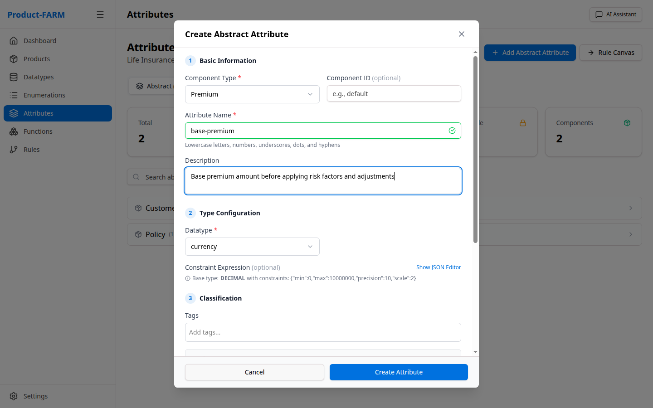Screen dimensions: 653x408
Task: Focus the Component ID input field
Action: (x=394, y=94)
